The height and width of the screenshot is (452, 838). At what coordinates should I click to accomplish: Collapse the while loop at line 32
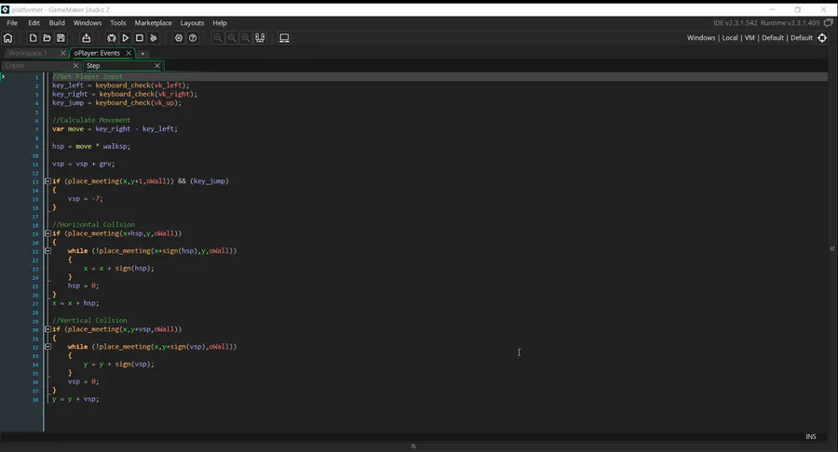pyautogui.click(x=47, y=346)
